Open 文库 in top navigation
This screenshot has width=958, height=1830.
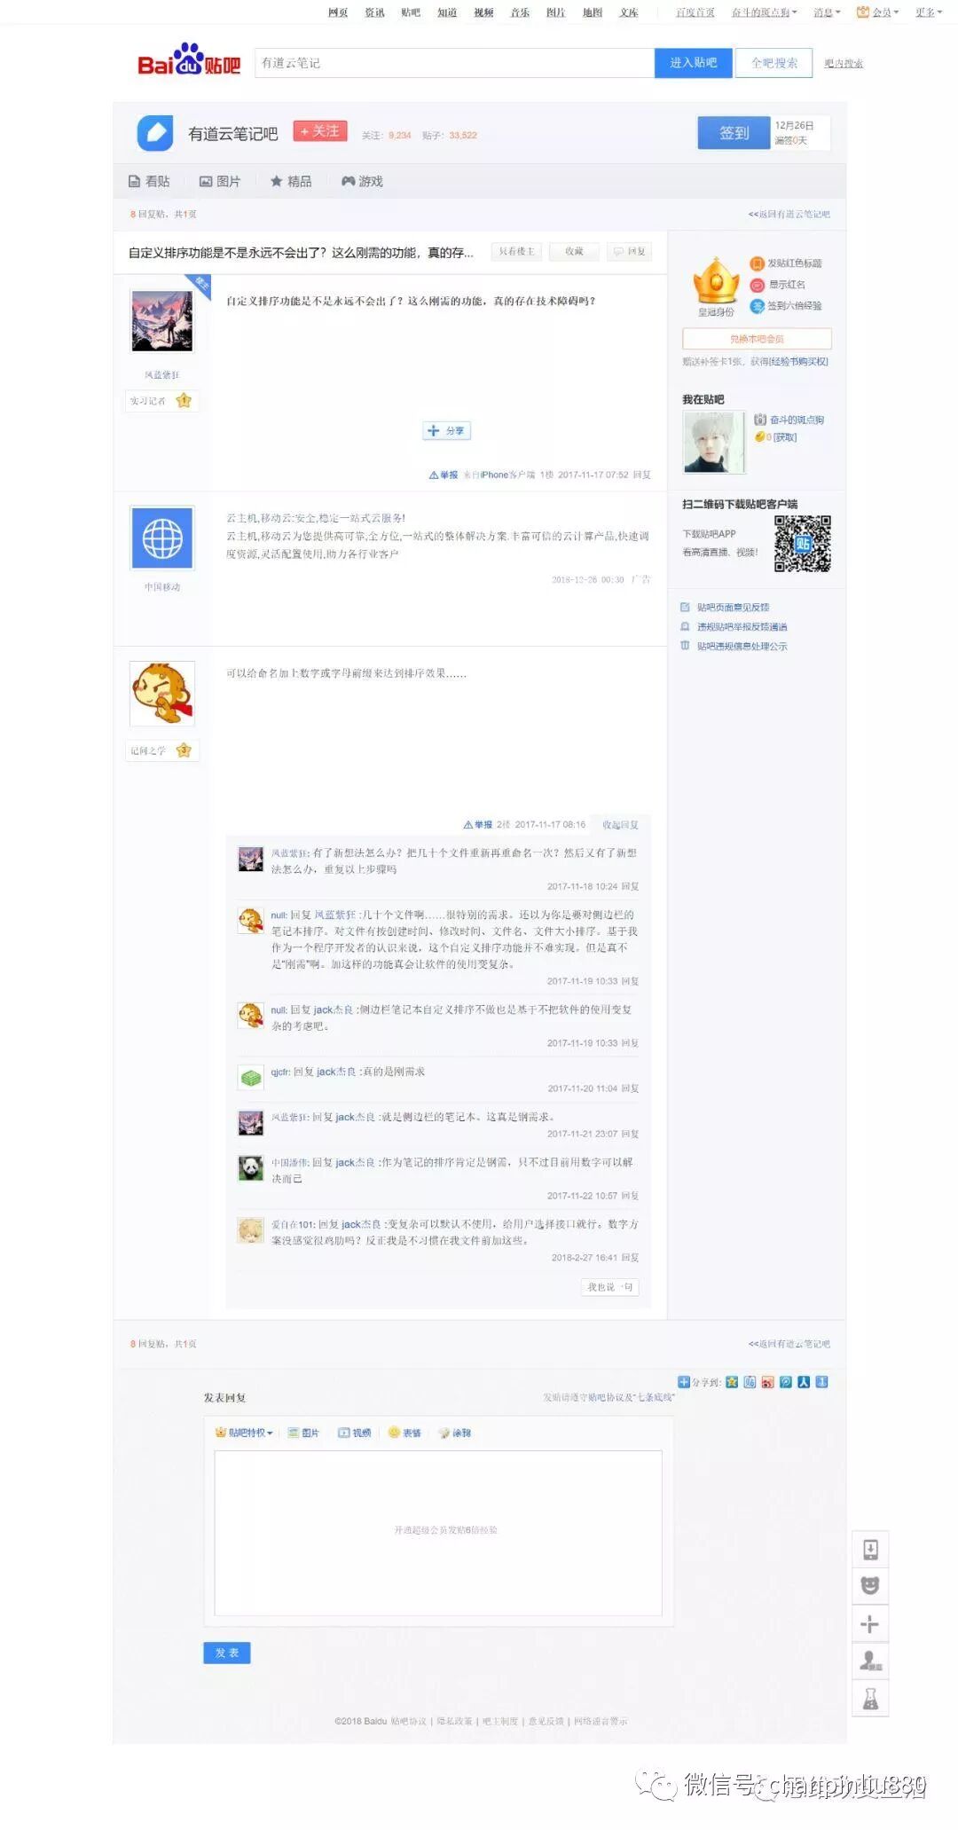(629, 12)
